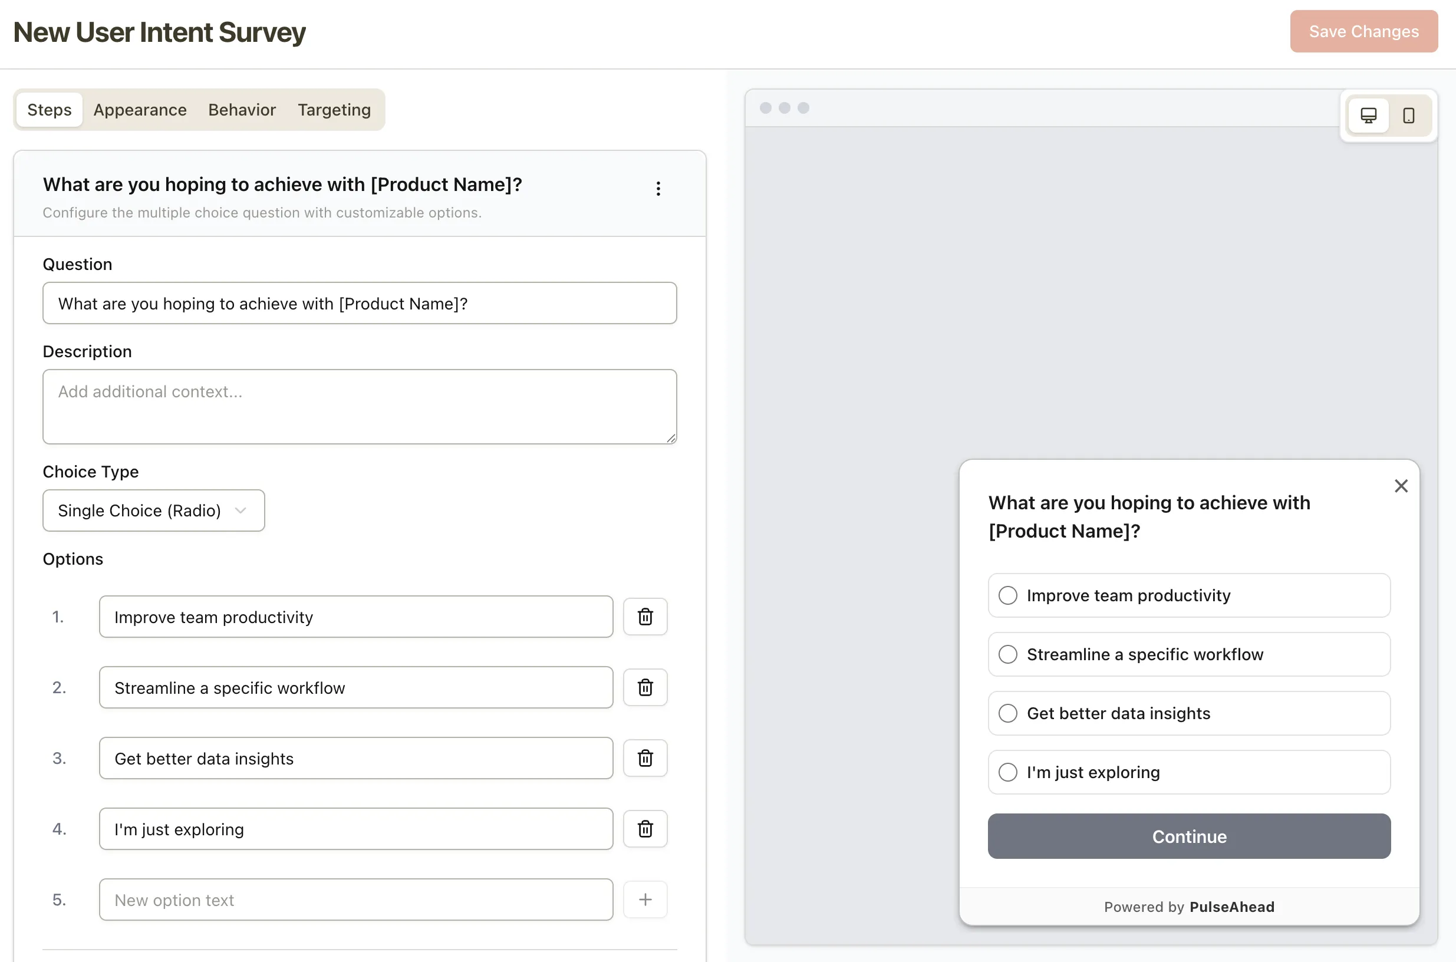
Task: Delete the 'Get better data insights' option
Action: coord(645,757)
